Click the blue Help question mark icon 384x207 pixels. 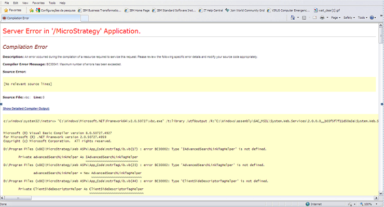[372, 18]
